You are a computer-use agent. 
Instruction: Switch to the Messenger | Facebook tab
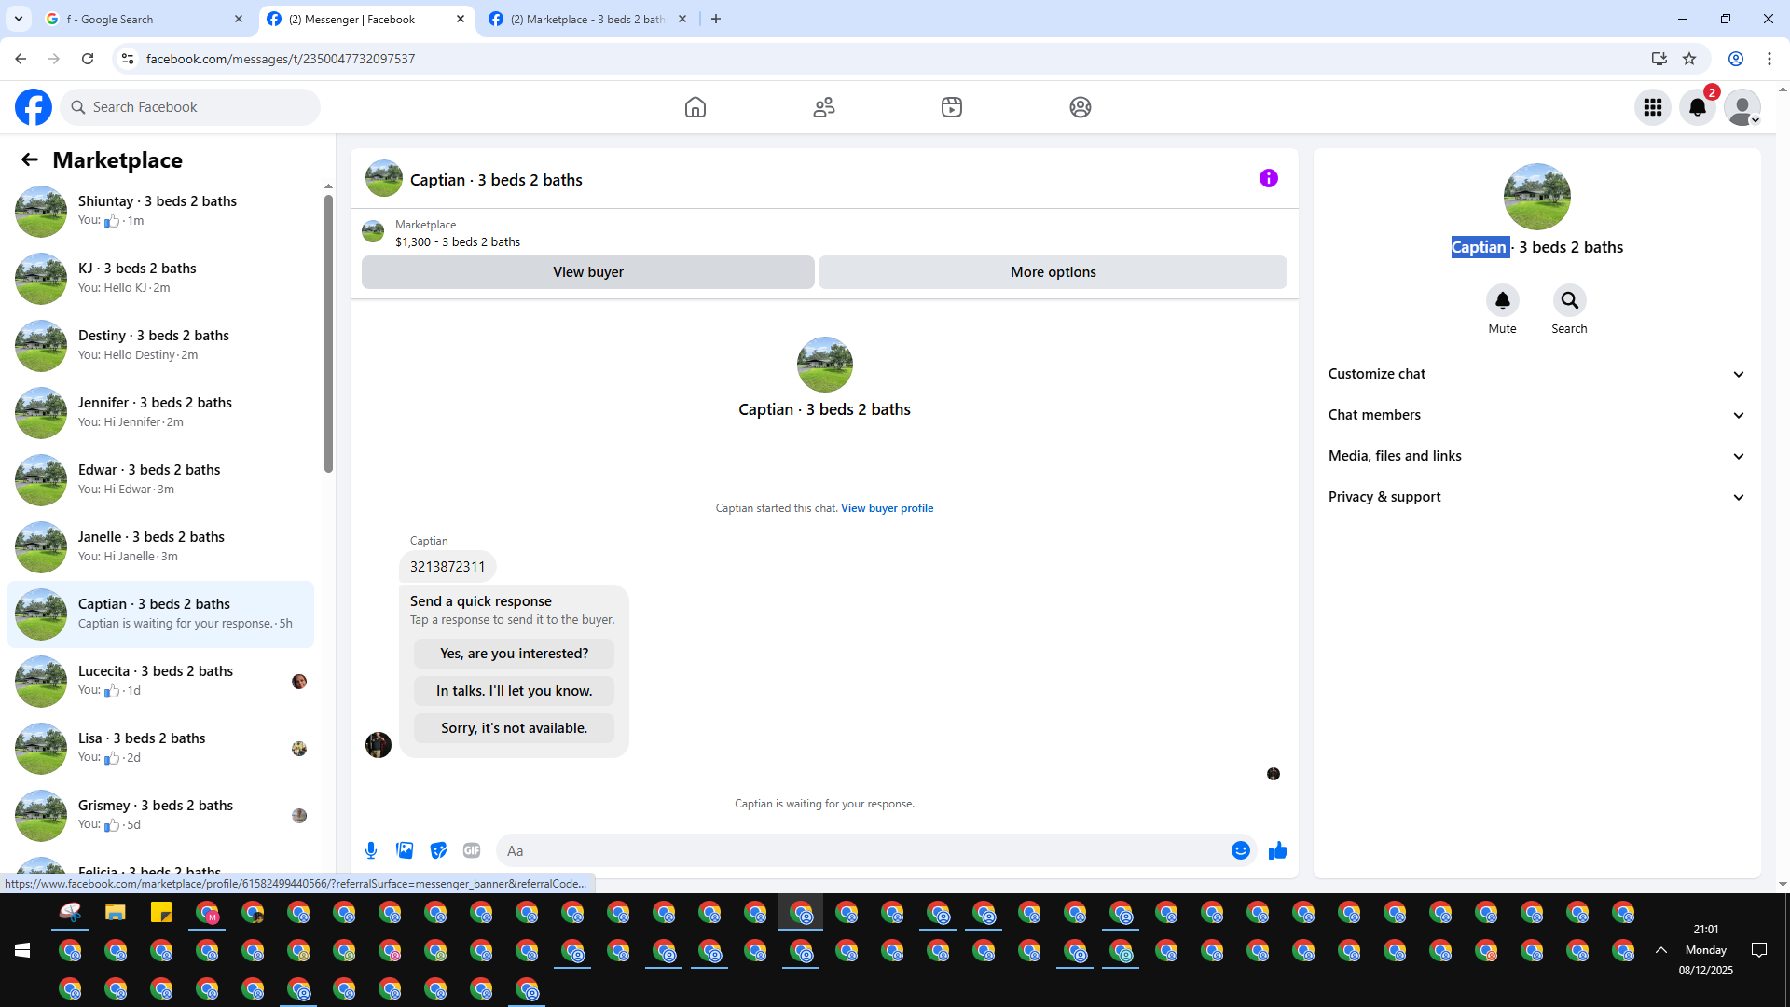(x=366, y=19)
